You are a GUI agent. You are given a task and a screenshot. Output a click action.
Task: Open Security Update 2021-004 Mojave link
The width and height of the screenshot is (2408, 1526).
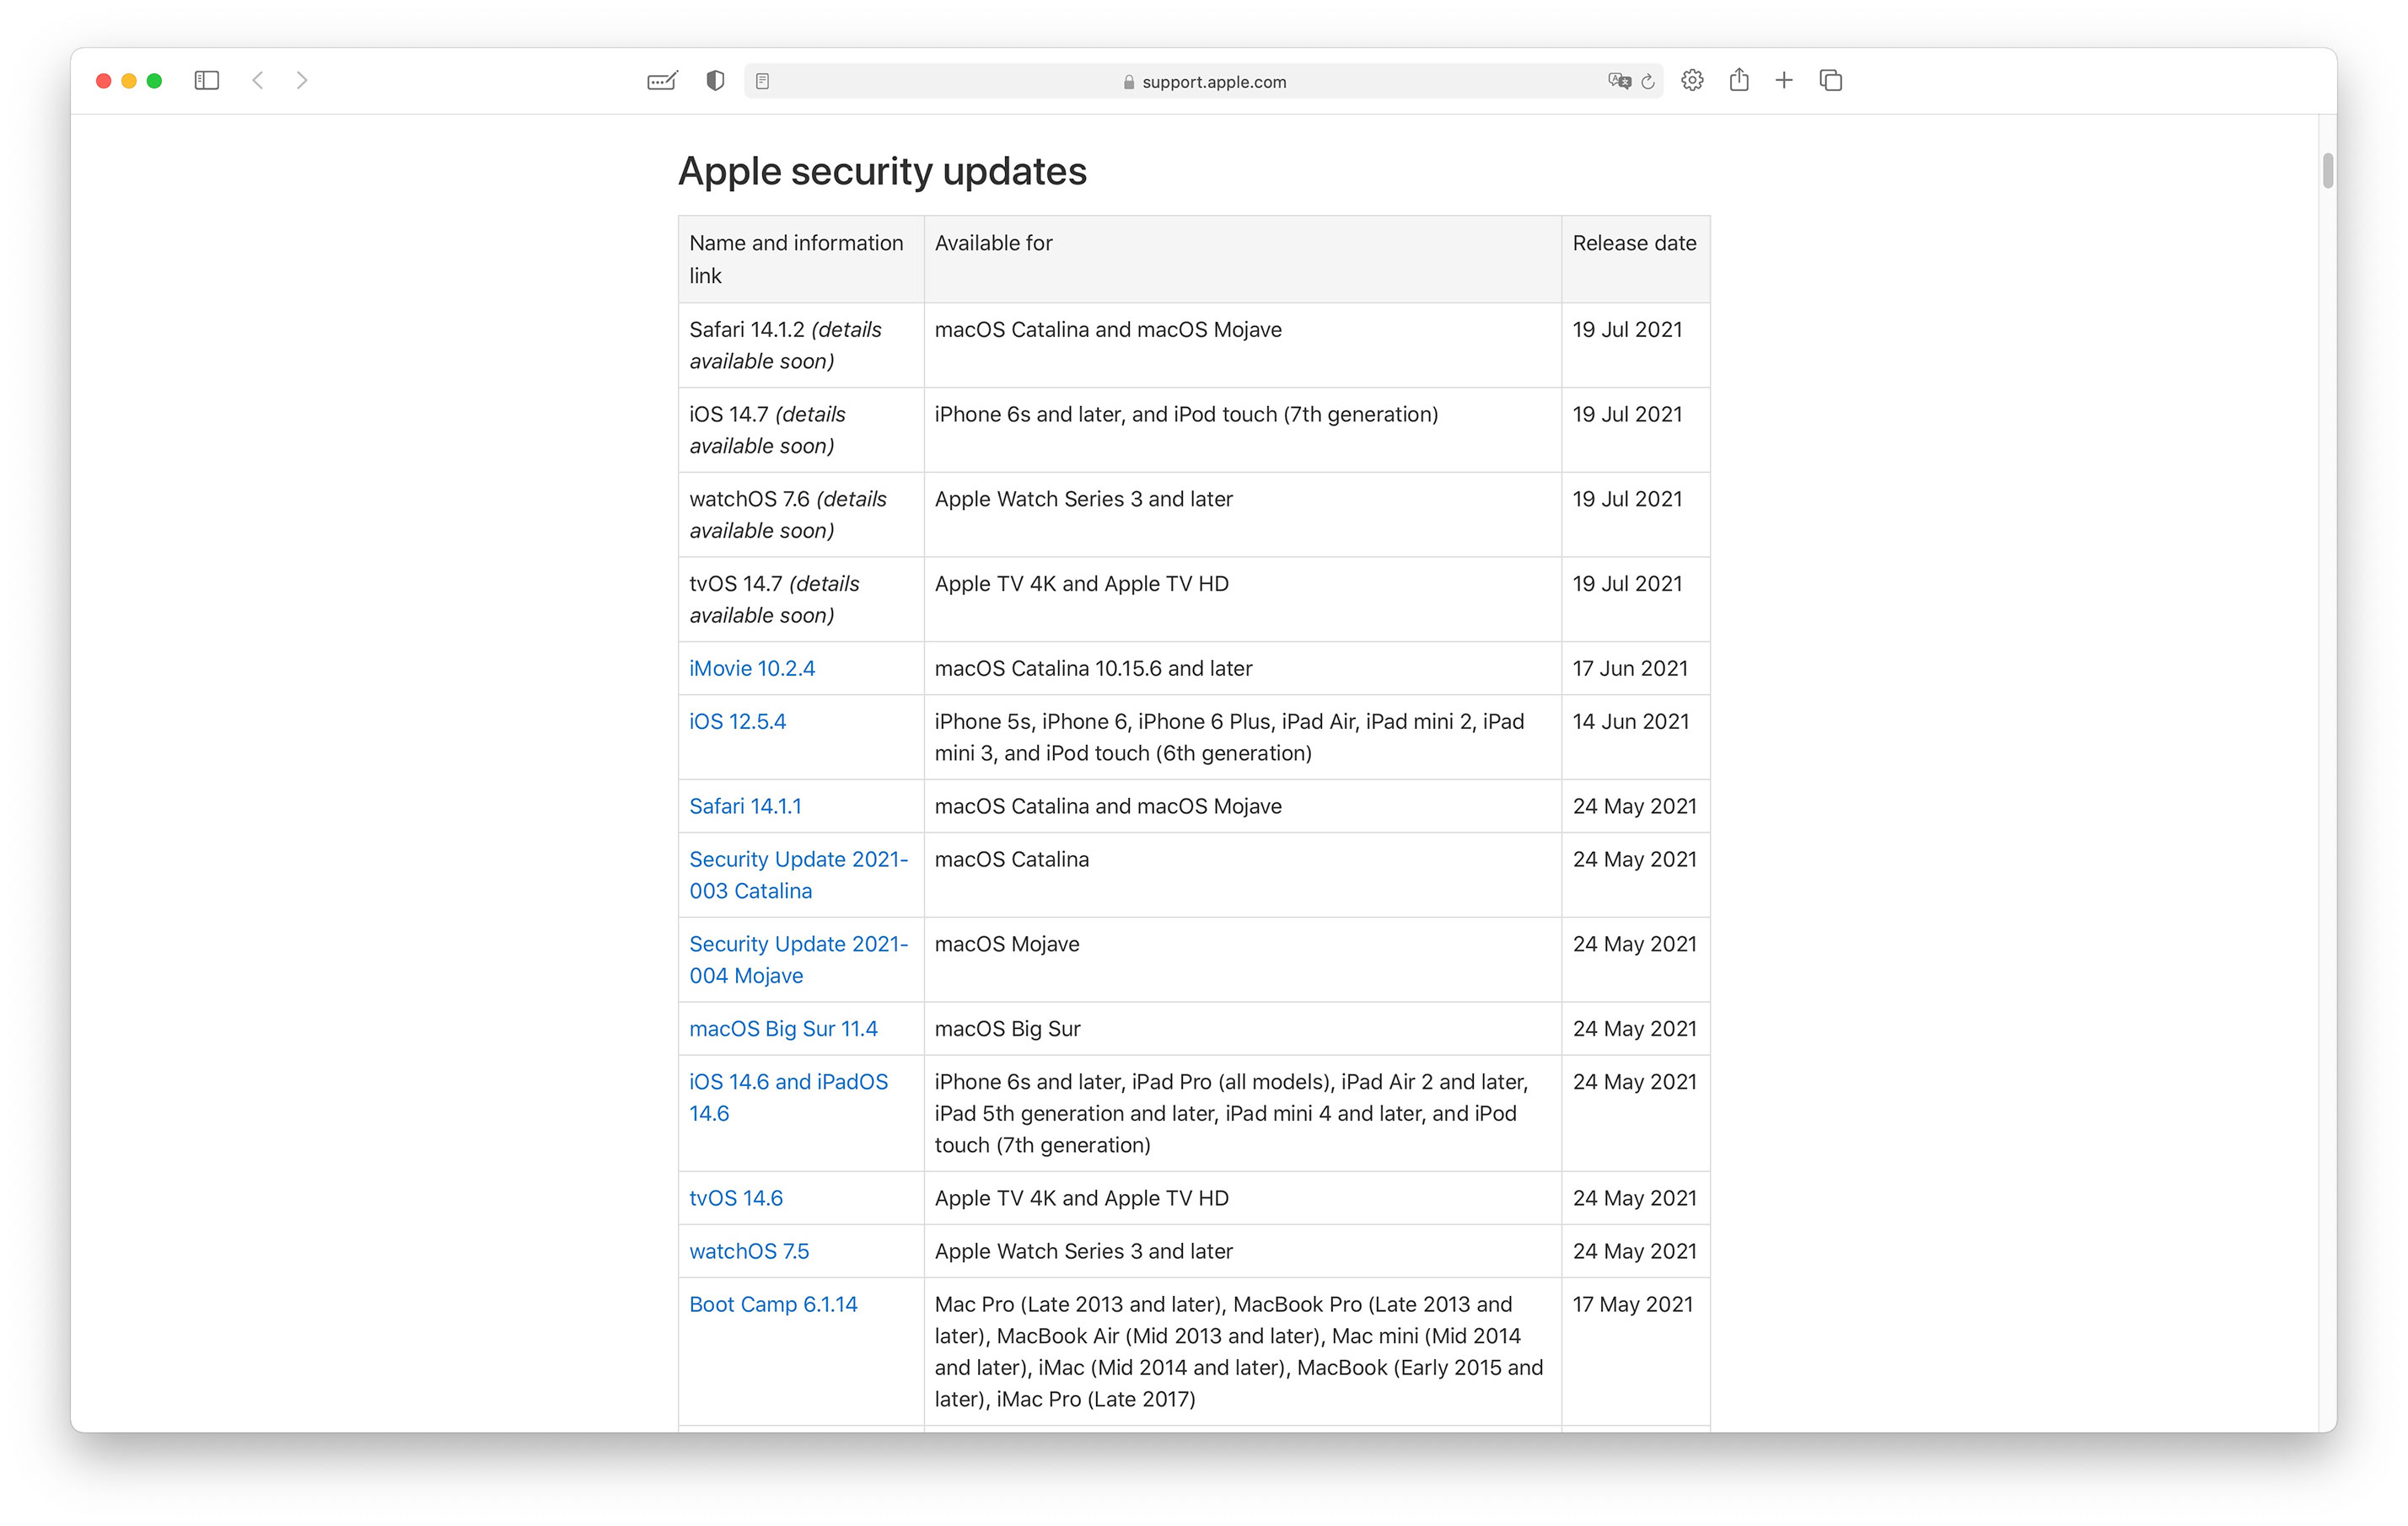coord(798,961)
